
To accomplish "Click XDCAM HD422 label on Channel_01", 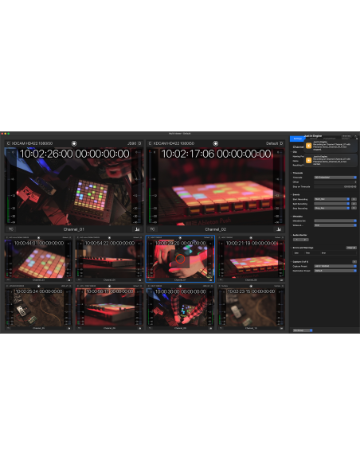I will tap(33, 143).
